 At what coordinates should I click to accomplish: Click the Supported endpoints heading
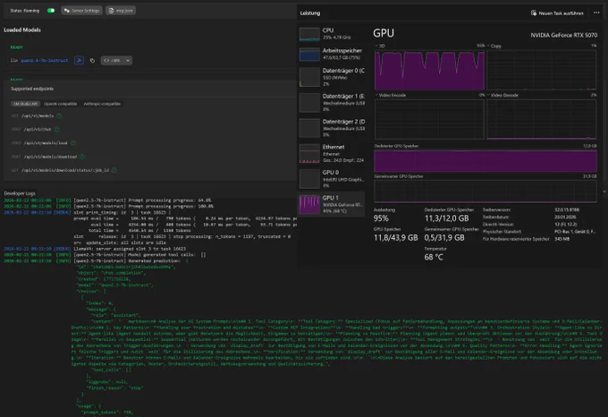(x=32, y=89)
